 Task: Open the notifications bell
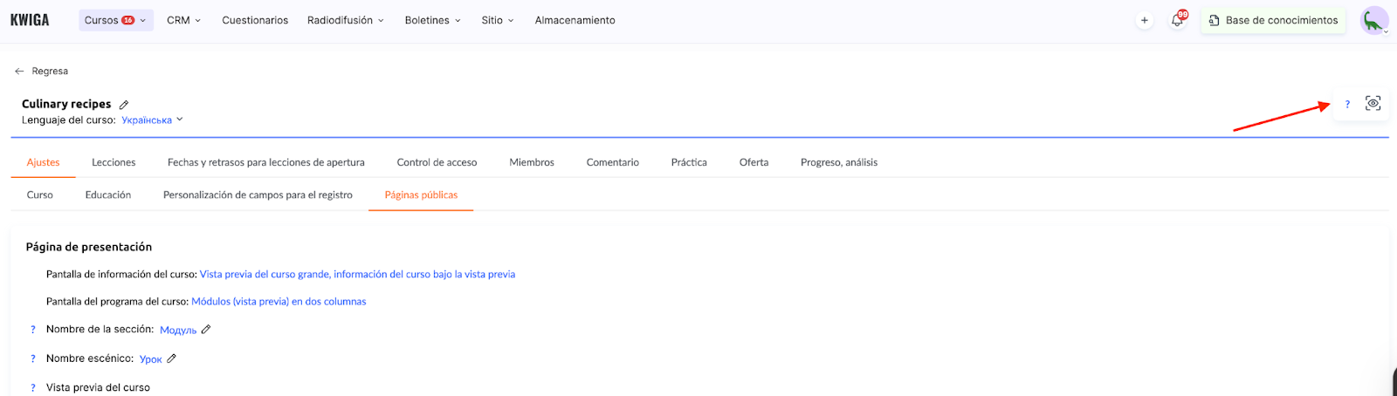click(x=1177, y=20)
